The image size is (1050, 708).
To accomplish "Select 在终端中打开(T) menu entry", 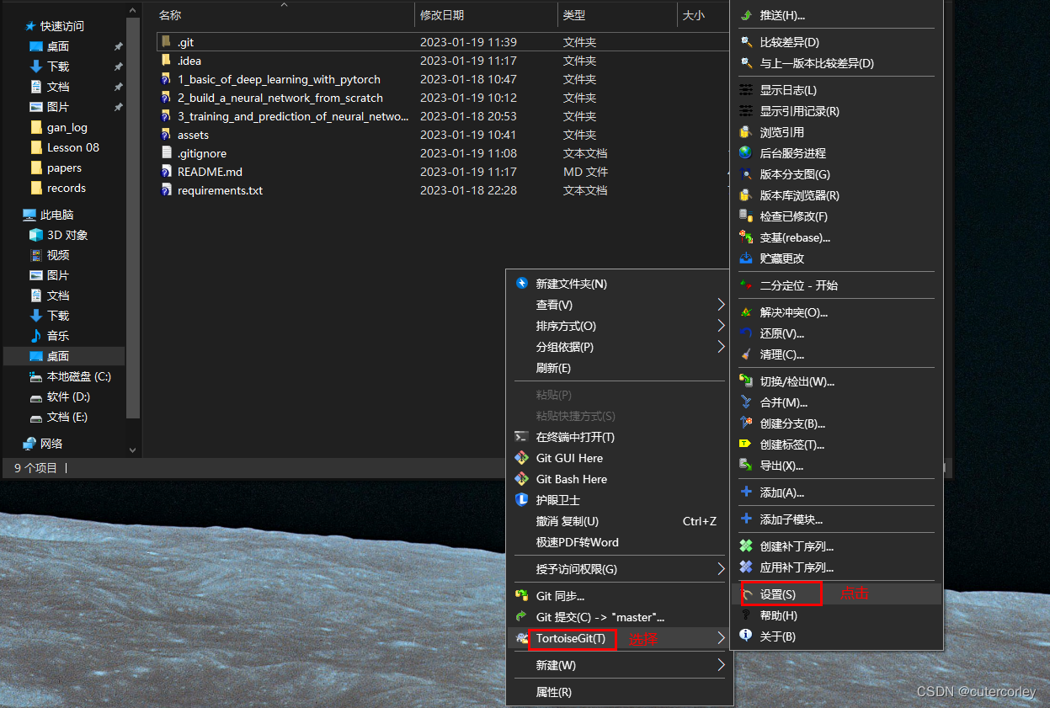I will pos(620,437).
